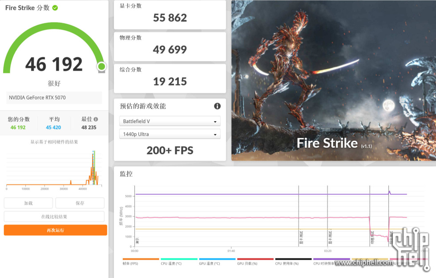Screen dimensions: 436x278
Task: Click the 显示基于相同硬件的结果 caption
Action: point(54,142)
